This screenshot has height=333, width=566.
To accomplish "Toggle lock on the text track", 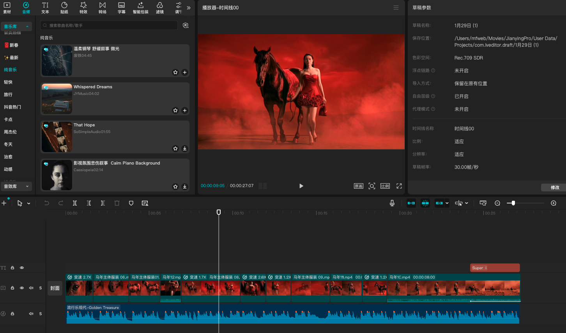I will click(12, 268).
